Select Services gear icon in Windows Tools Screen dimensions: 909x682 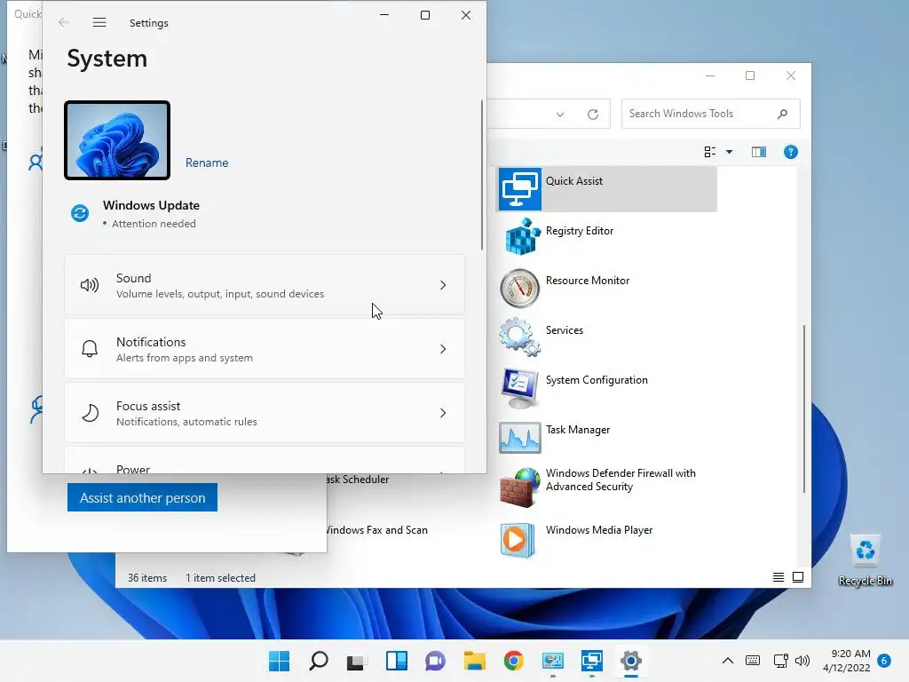point(519,337)
